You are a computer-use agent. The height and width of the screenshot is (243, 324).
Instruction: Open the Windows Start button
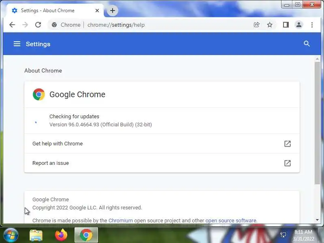pos(11,235)
